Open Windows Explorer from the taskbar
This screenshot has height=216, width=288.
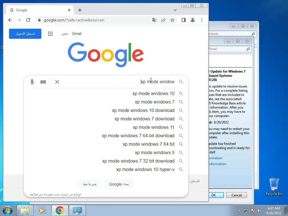pyautogui.click(x=25, y=210)
